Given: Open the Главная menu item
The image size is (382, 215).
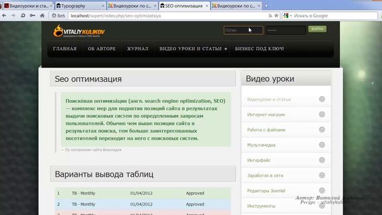Looking at the screenshot, I should coord(65,49).
